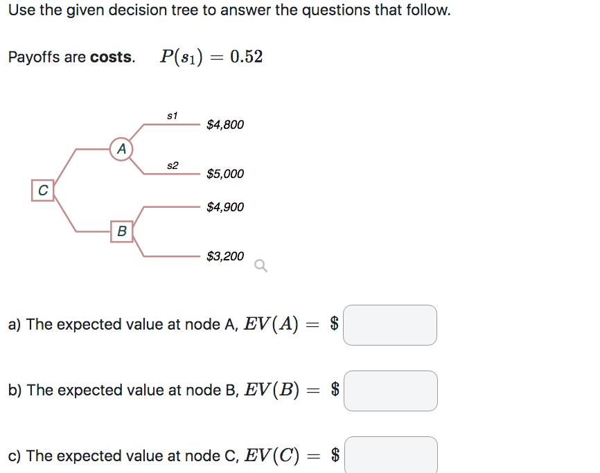Screen dimensions: 600x473
Task: Click the EV(A) formula text
Action: click(271, 324)
